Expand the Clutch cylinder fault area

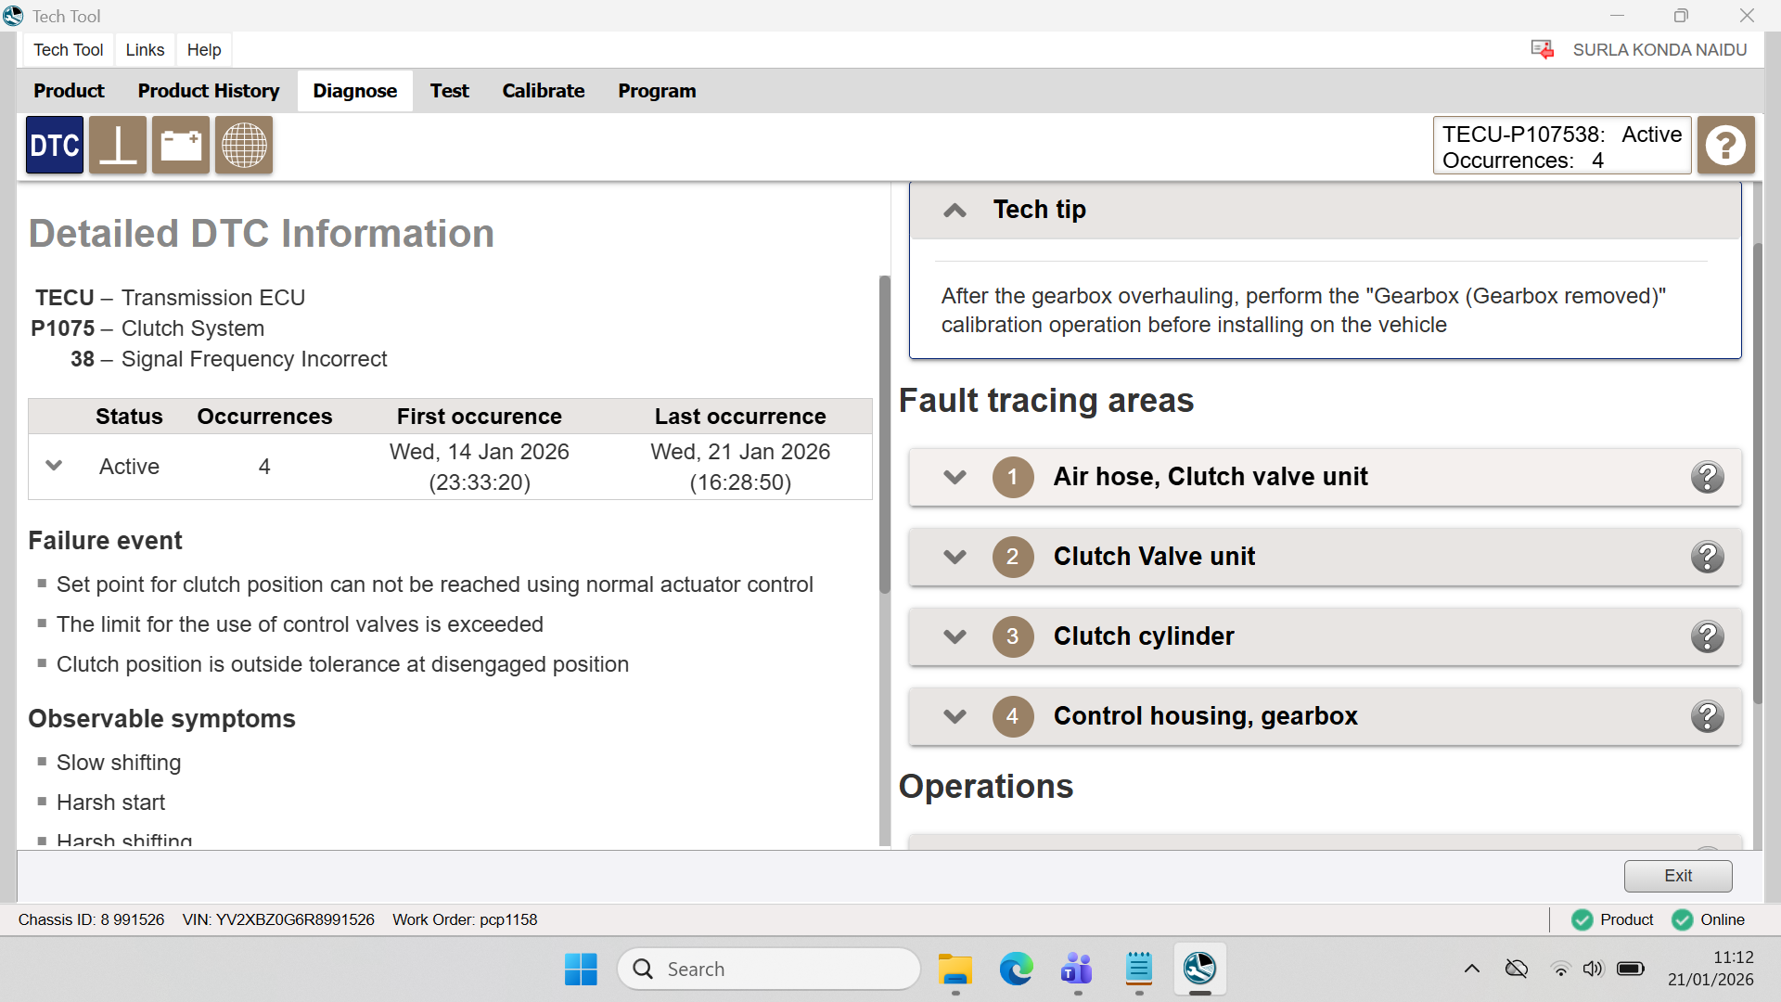tap(955, 636)
